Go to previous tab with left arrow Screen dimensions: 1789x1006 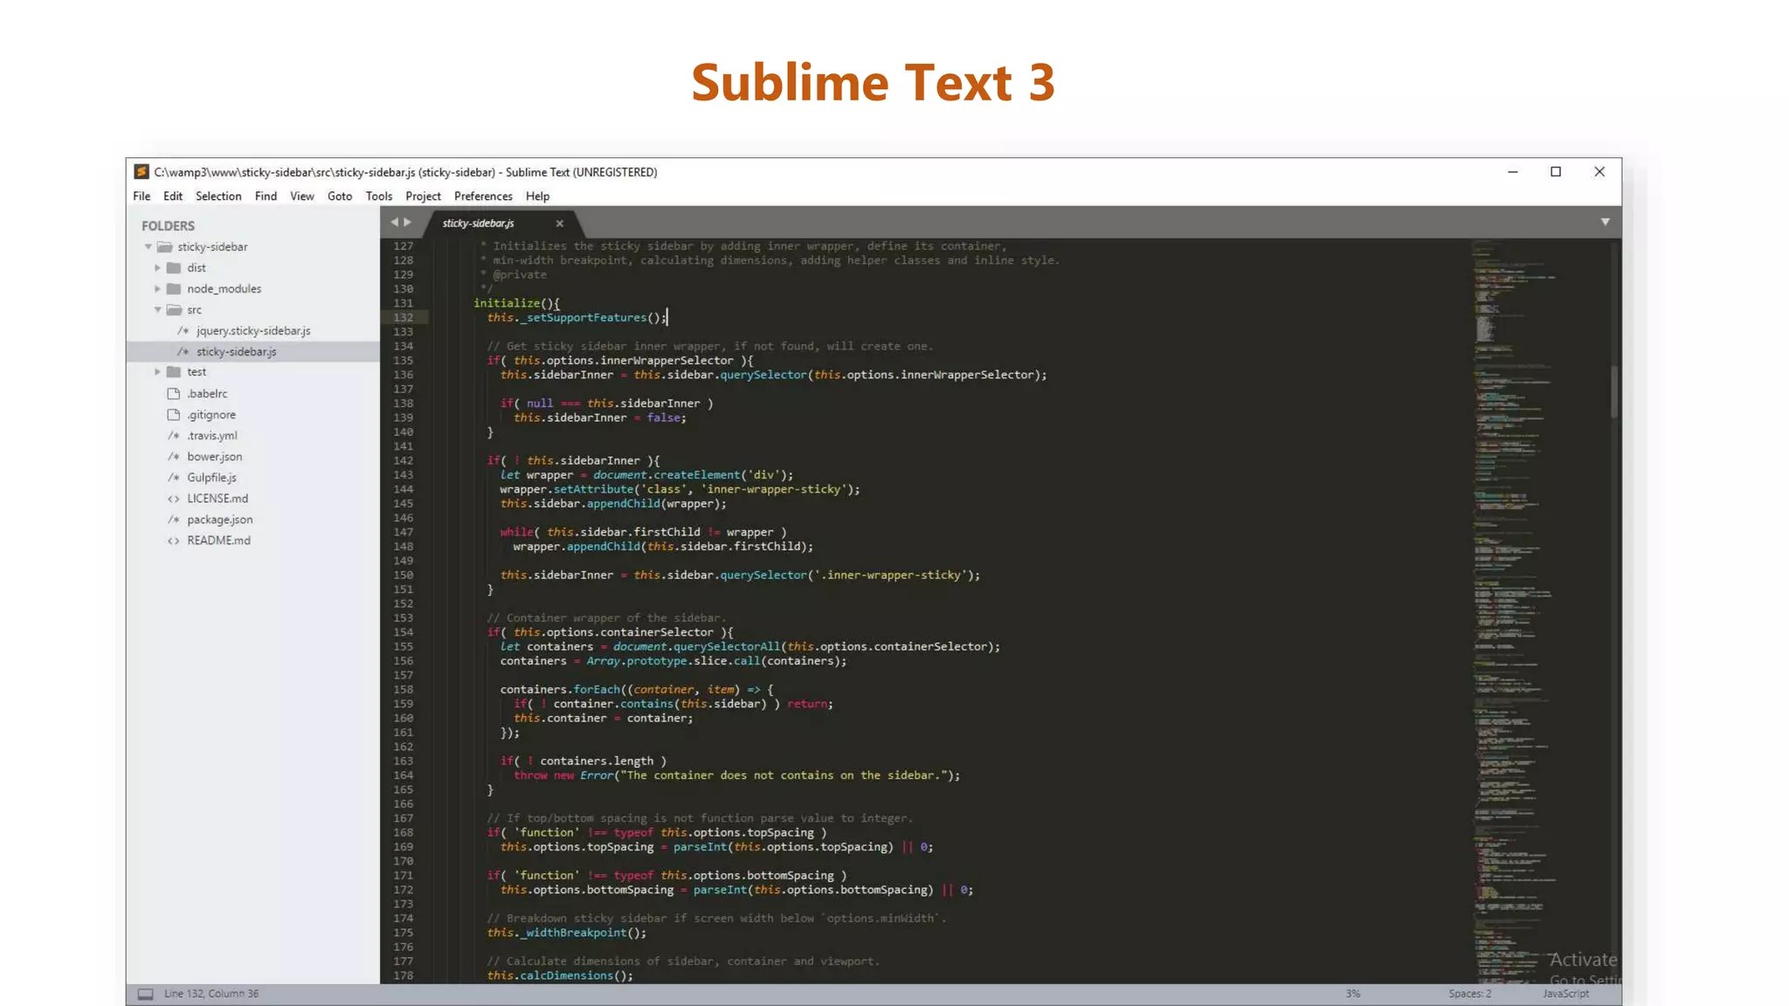point(394,223)
